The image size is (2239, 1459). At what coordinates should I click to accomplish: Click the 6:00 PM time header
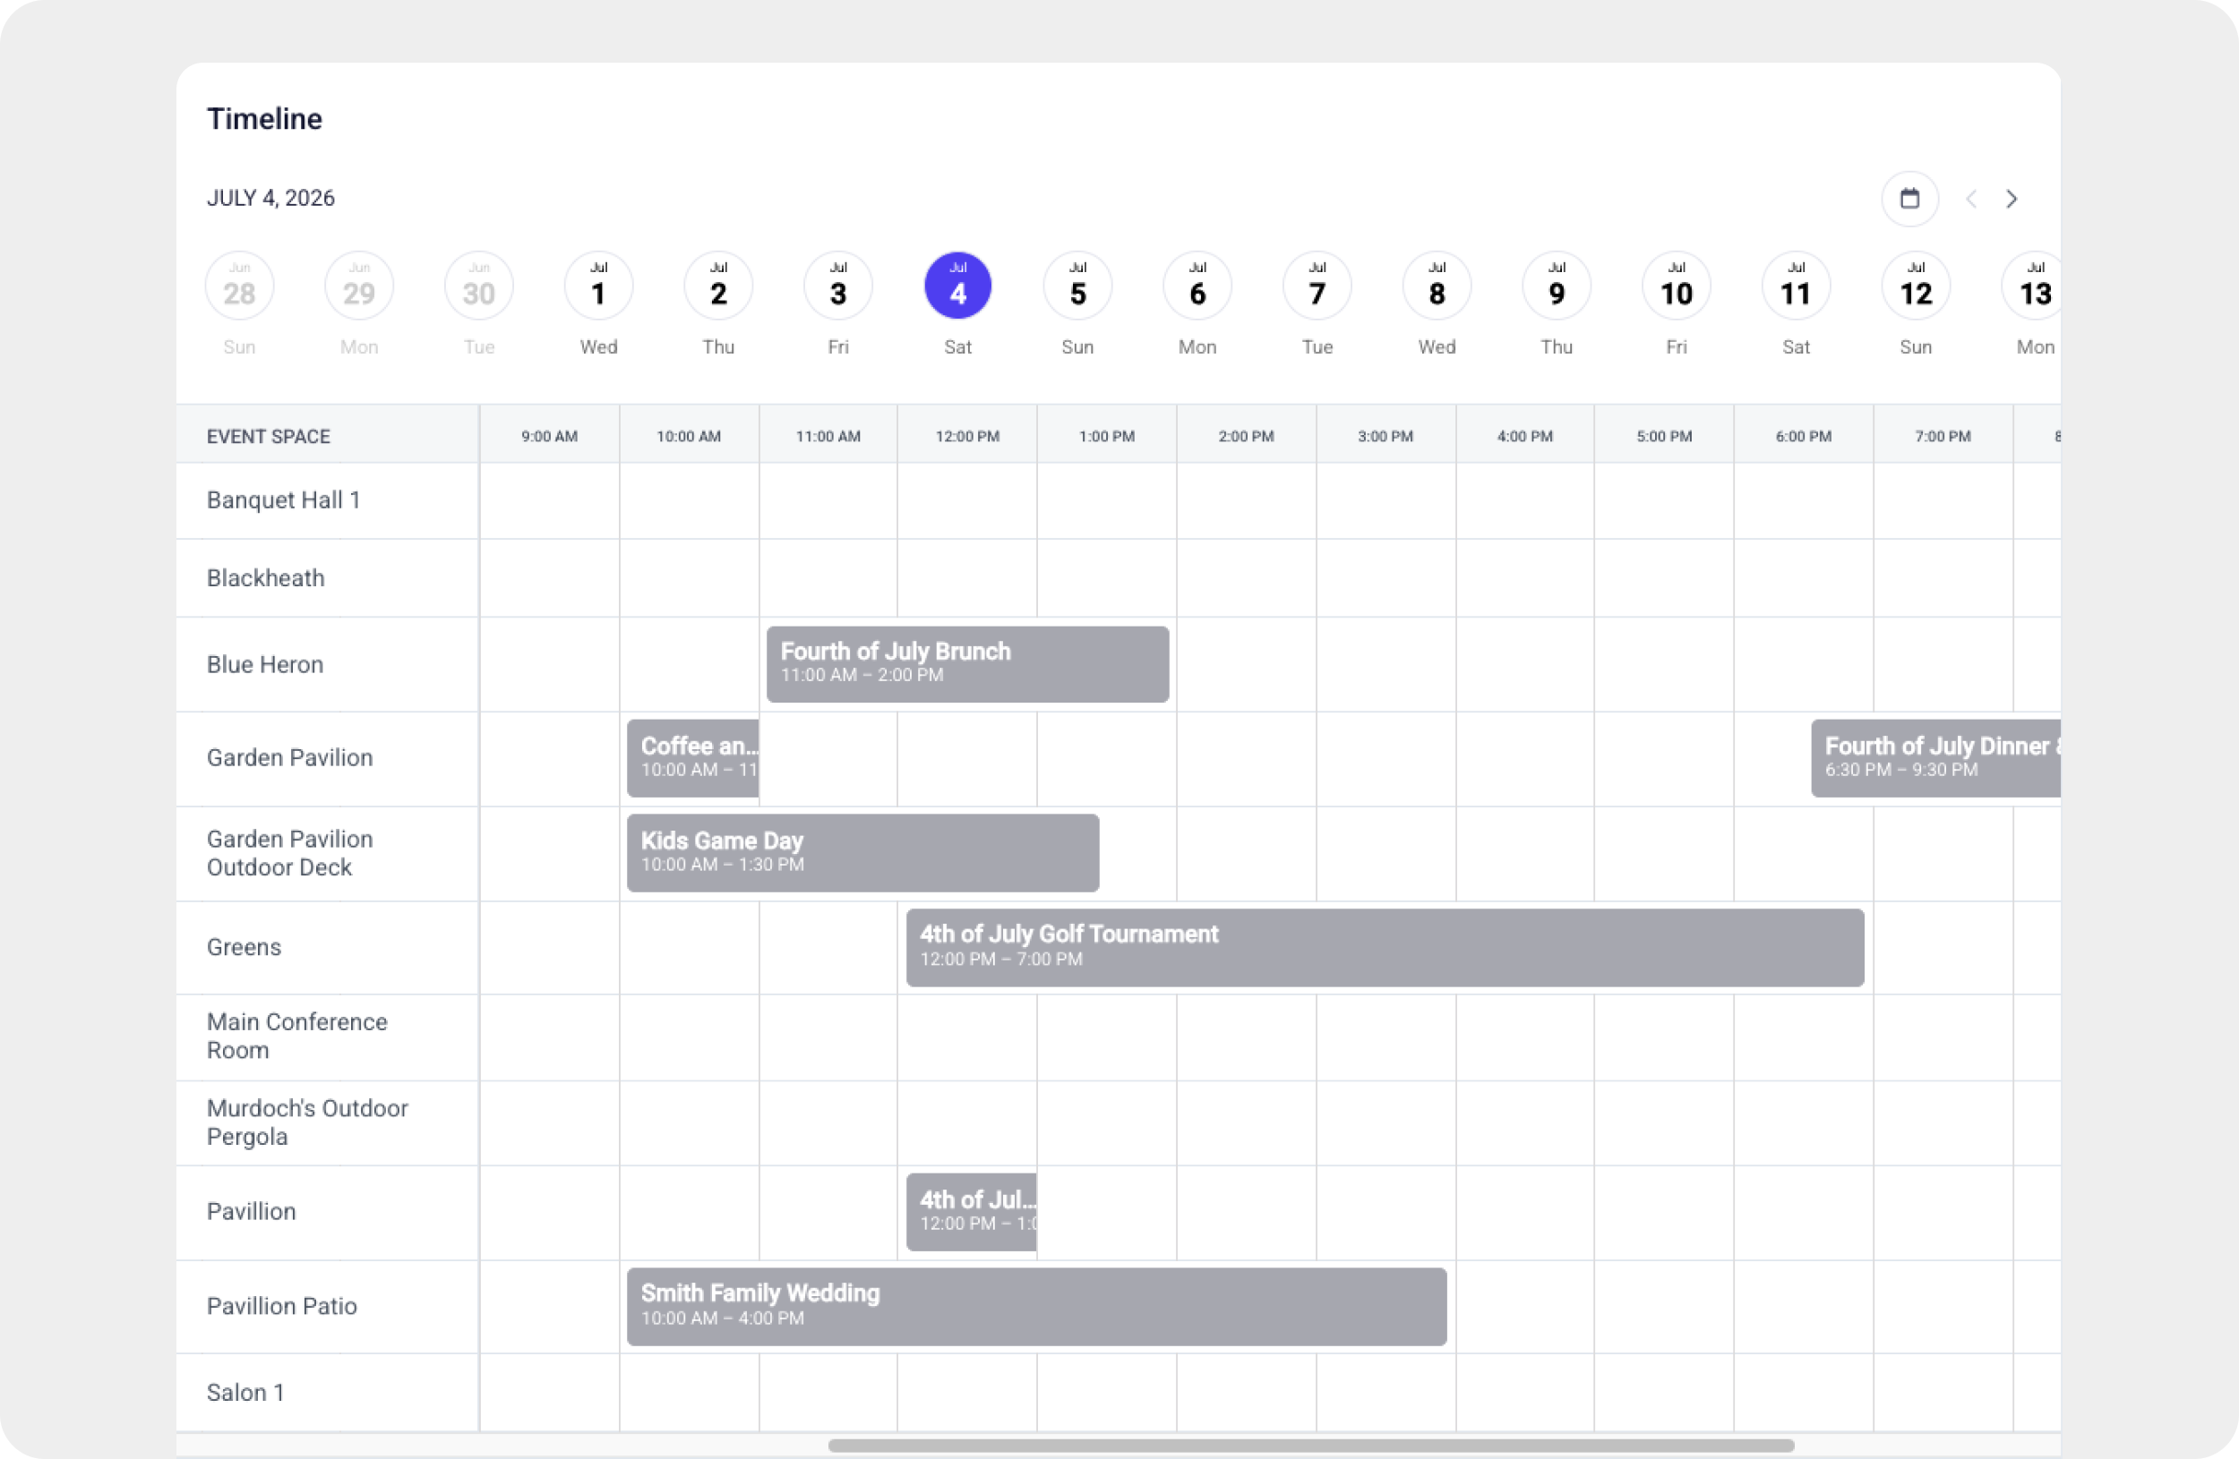click(1804, 436)
